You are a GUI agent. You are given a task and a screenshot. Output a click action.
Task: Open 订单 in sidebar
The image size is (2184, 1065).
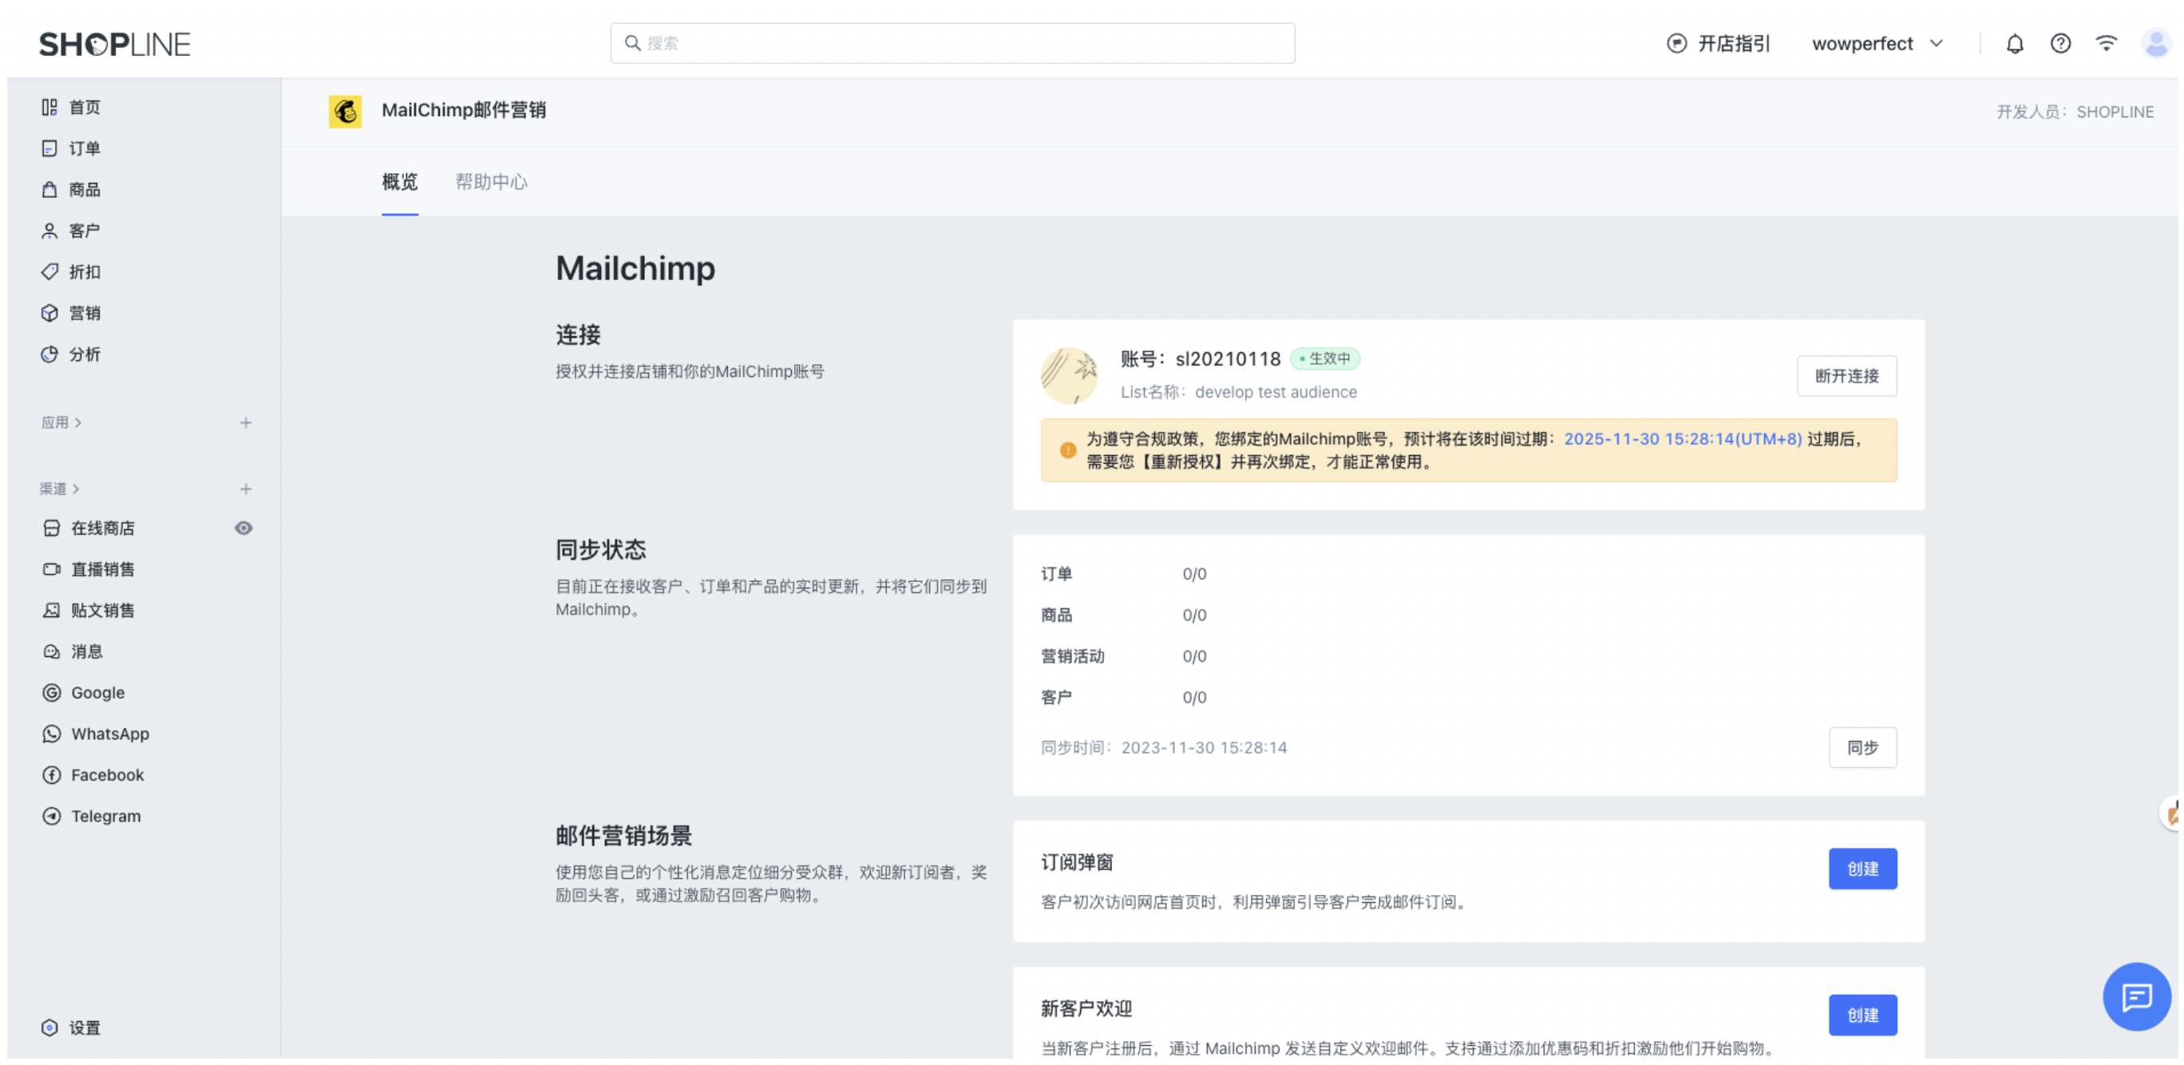(71, 148)
